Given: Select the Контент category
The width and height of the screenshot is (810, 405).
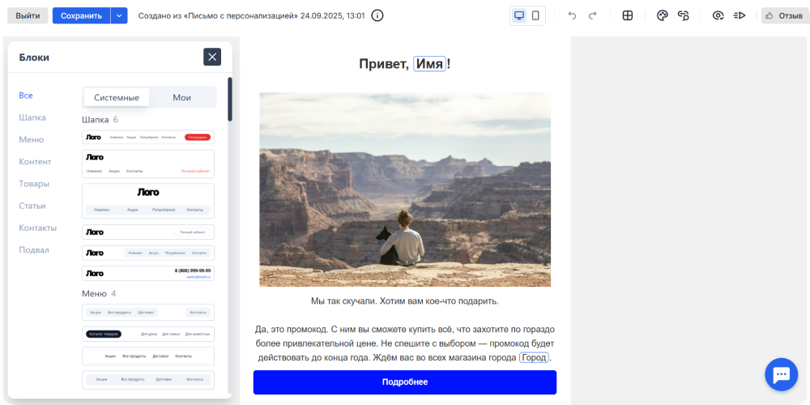Looking at the screenshot, I should [35, 162].
